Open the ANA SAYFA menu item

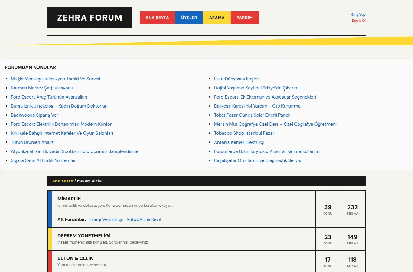pos(157,18)
